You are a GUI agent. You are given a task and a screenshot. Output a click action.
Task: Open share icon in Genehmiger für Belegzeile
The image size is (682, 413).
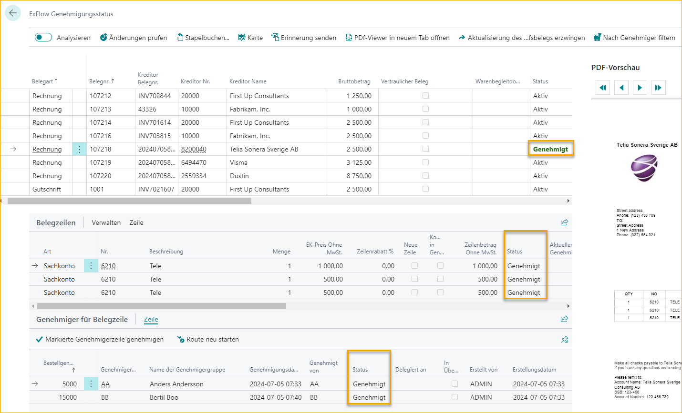click(x=564, y=319)
